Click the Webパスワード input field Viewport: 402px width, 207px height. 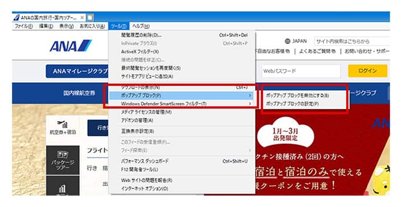point(301,71)
